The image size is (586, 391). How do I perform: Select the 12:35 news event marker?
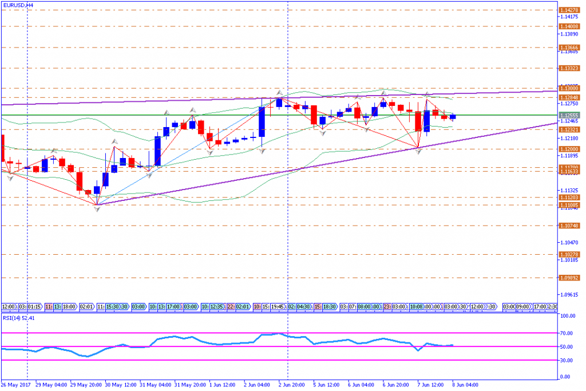[217, 307]
